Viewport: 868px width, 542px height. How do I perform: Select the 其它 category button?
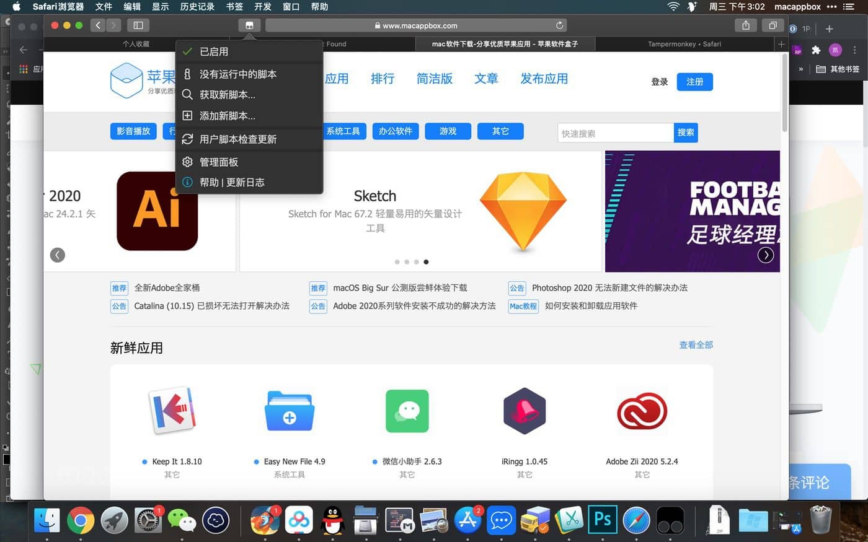[x=500, y=131]
